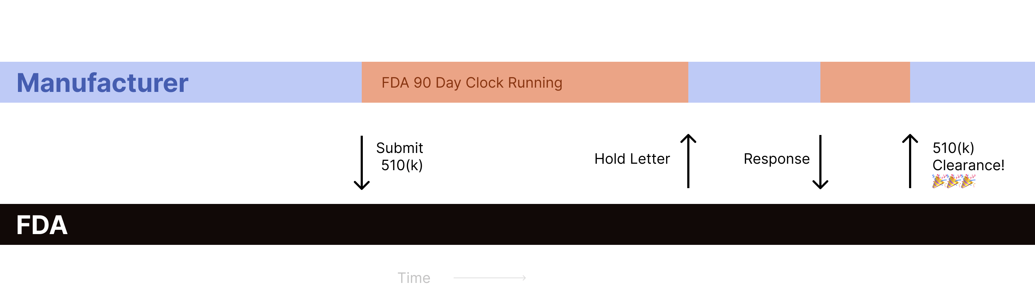Select the short second orange block
Image resolution: width=1035 pixels, height=298 pixels.
[x=865, y=83]
